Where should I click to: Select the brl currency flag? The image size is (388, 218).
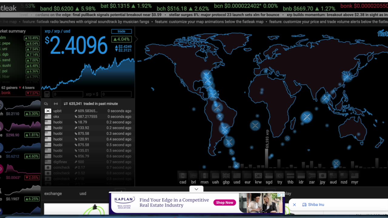(193, 176)
